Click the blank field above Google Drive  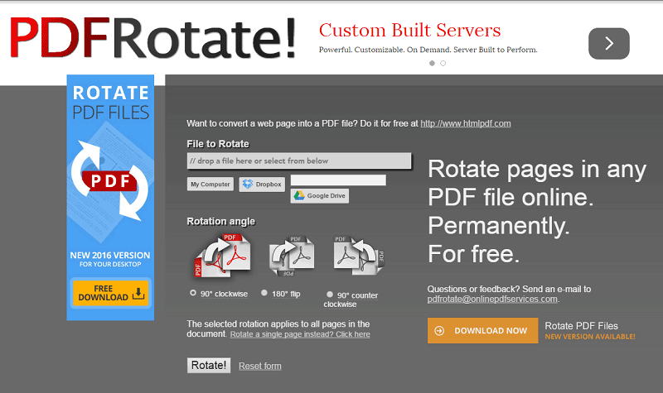pyautogui.click(x=338, y=180)
